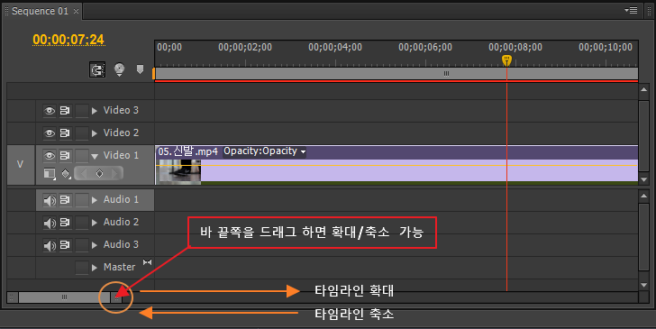Screen dimensions: 656x329
Task: Toggle track lock box on Audio 3
Action: point(82,245)
